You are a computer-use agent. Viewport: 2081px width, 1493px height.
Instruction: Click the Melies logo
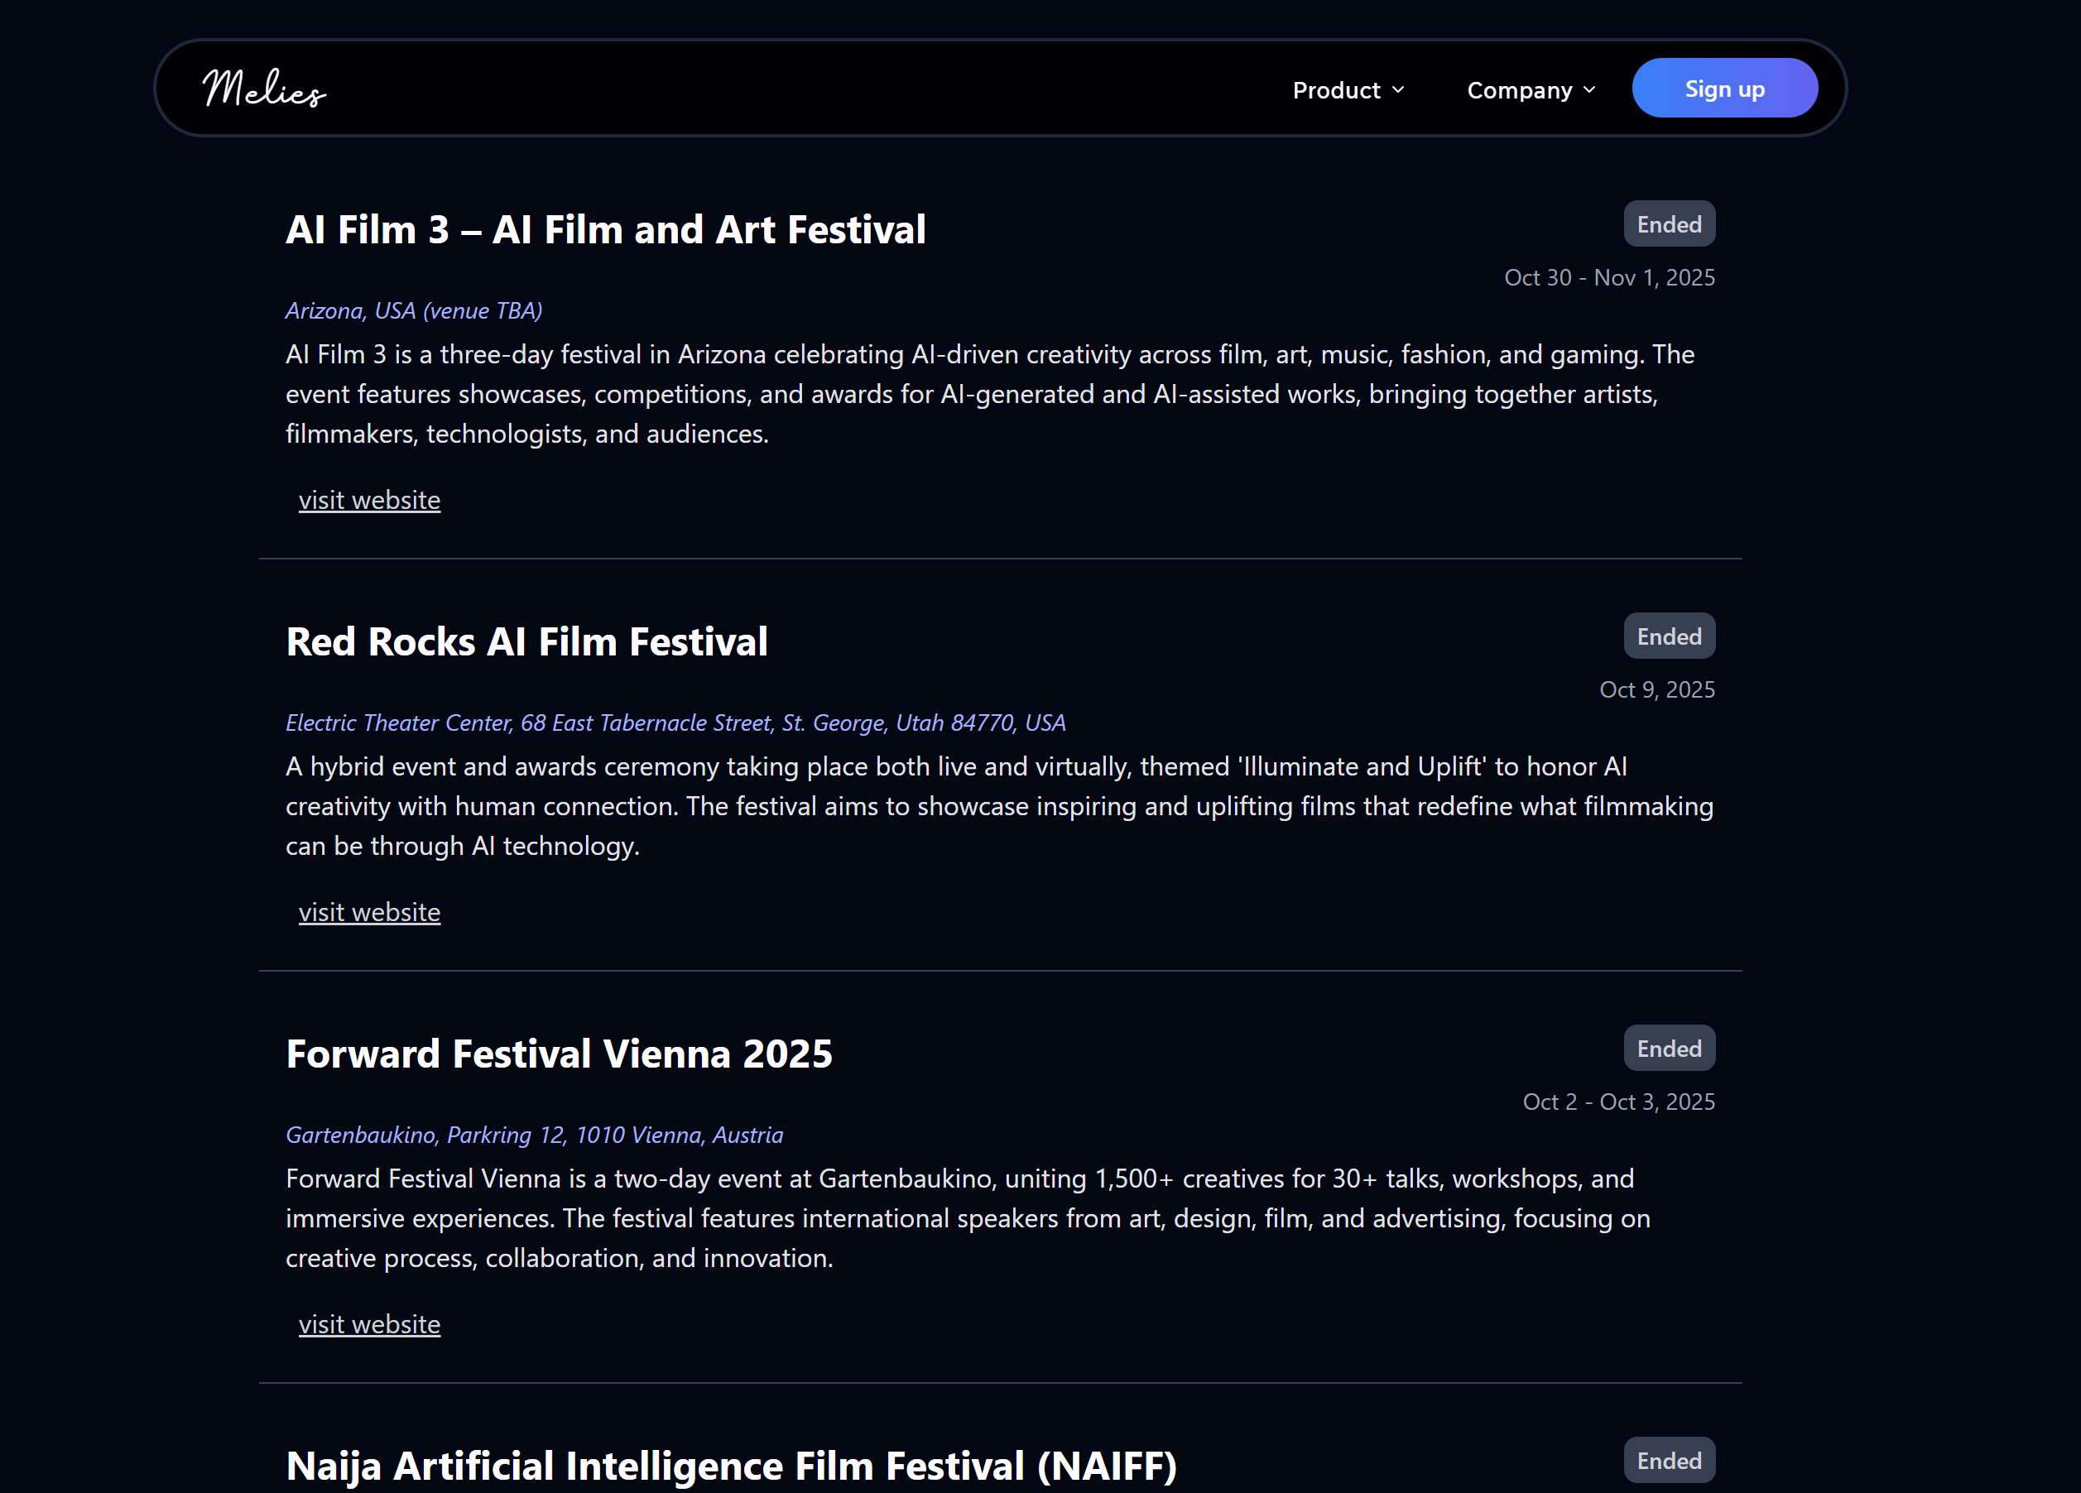click(x=264, y=89)
